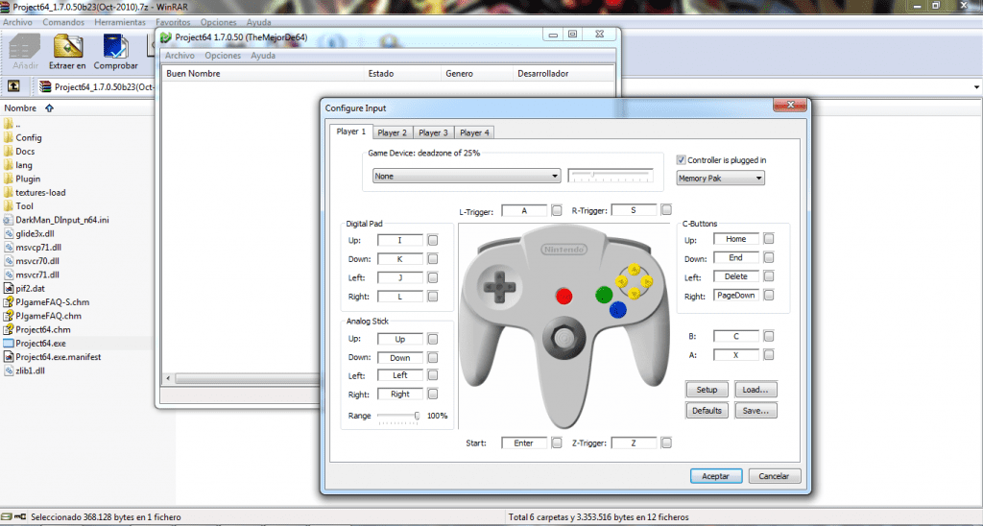Click the Extraer en toolbar icon
Viewport: 983px width, 526px height.
(68, 46)
